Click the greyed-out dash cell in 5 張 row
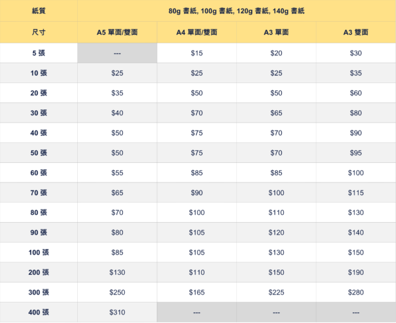Image resolution: width=396 pixels, height=323 pixels. coord(117,53)
